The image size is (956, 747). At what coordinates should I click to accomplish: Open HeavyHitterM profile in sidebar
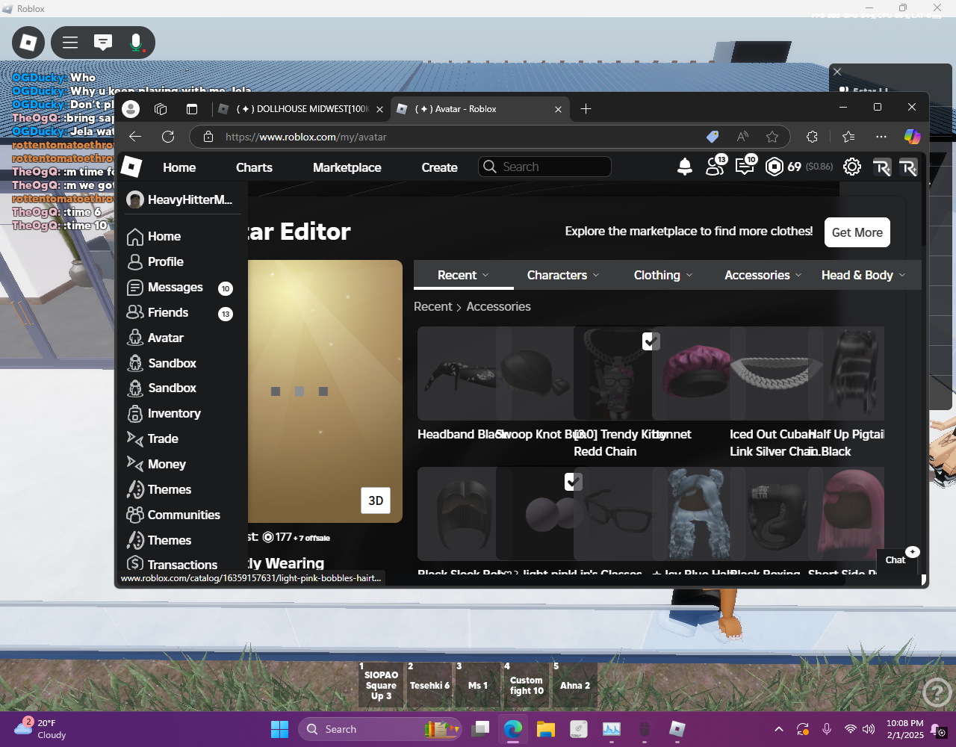tap(180, 199)
